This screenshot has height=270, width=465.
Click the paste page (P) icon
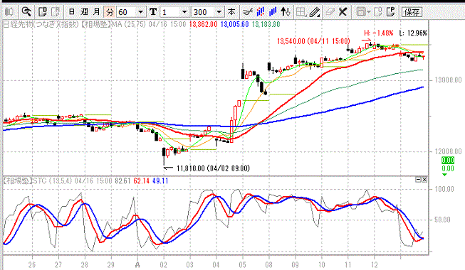[x=391, y=12]
